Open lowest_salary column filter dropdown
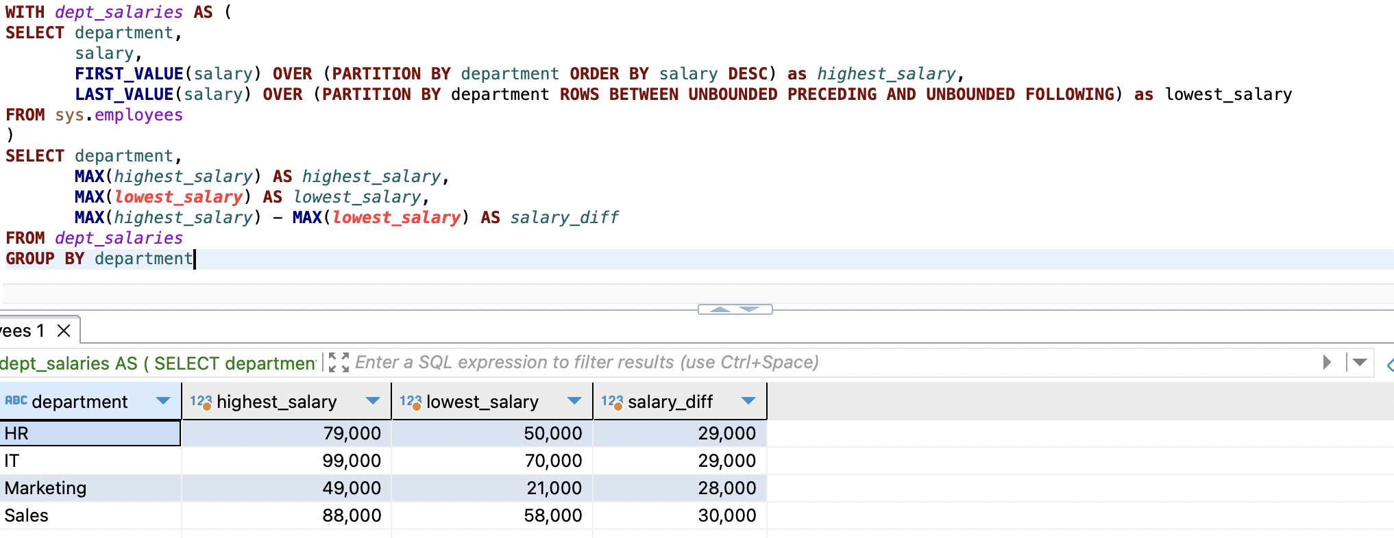Viewport: 1394px width, 538px height. point(574,401)
